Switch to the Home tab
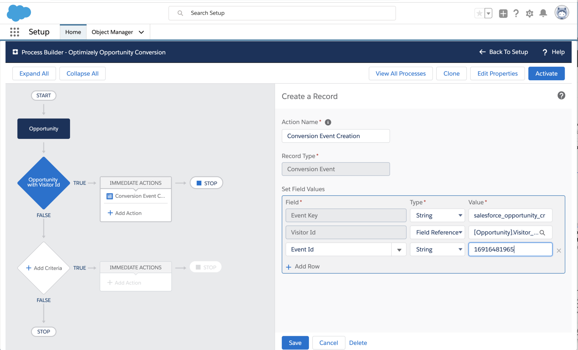578x350 pixels. pyautogui.click(x=73, y=32)
